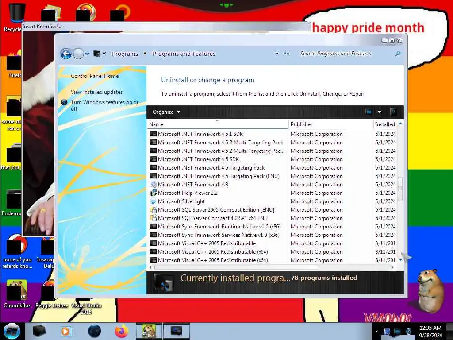The width and height of the screenshot is (453, 340).
Task: Click the shield icon beside Turn Windows features
Action: pos(65,102)
